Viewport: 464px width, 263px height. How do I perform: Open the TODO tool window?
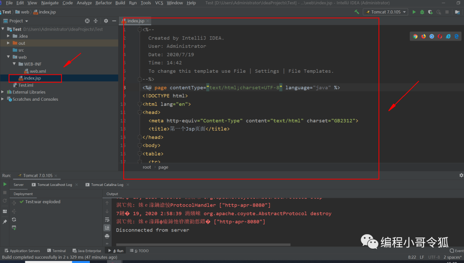click(139, 251)
